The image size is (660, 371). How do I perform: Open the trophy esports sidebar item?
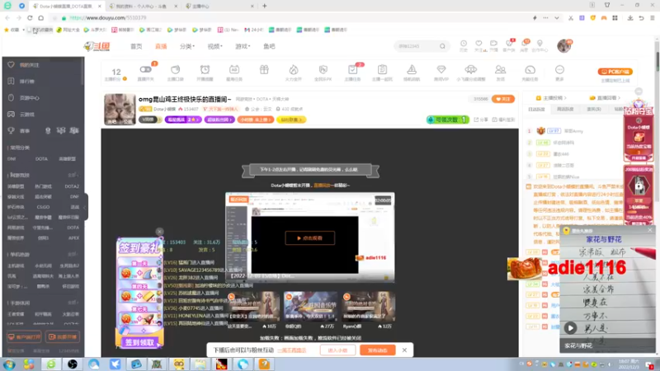point(19,131)
